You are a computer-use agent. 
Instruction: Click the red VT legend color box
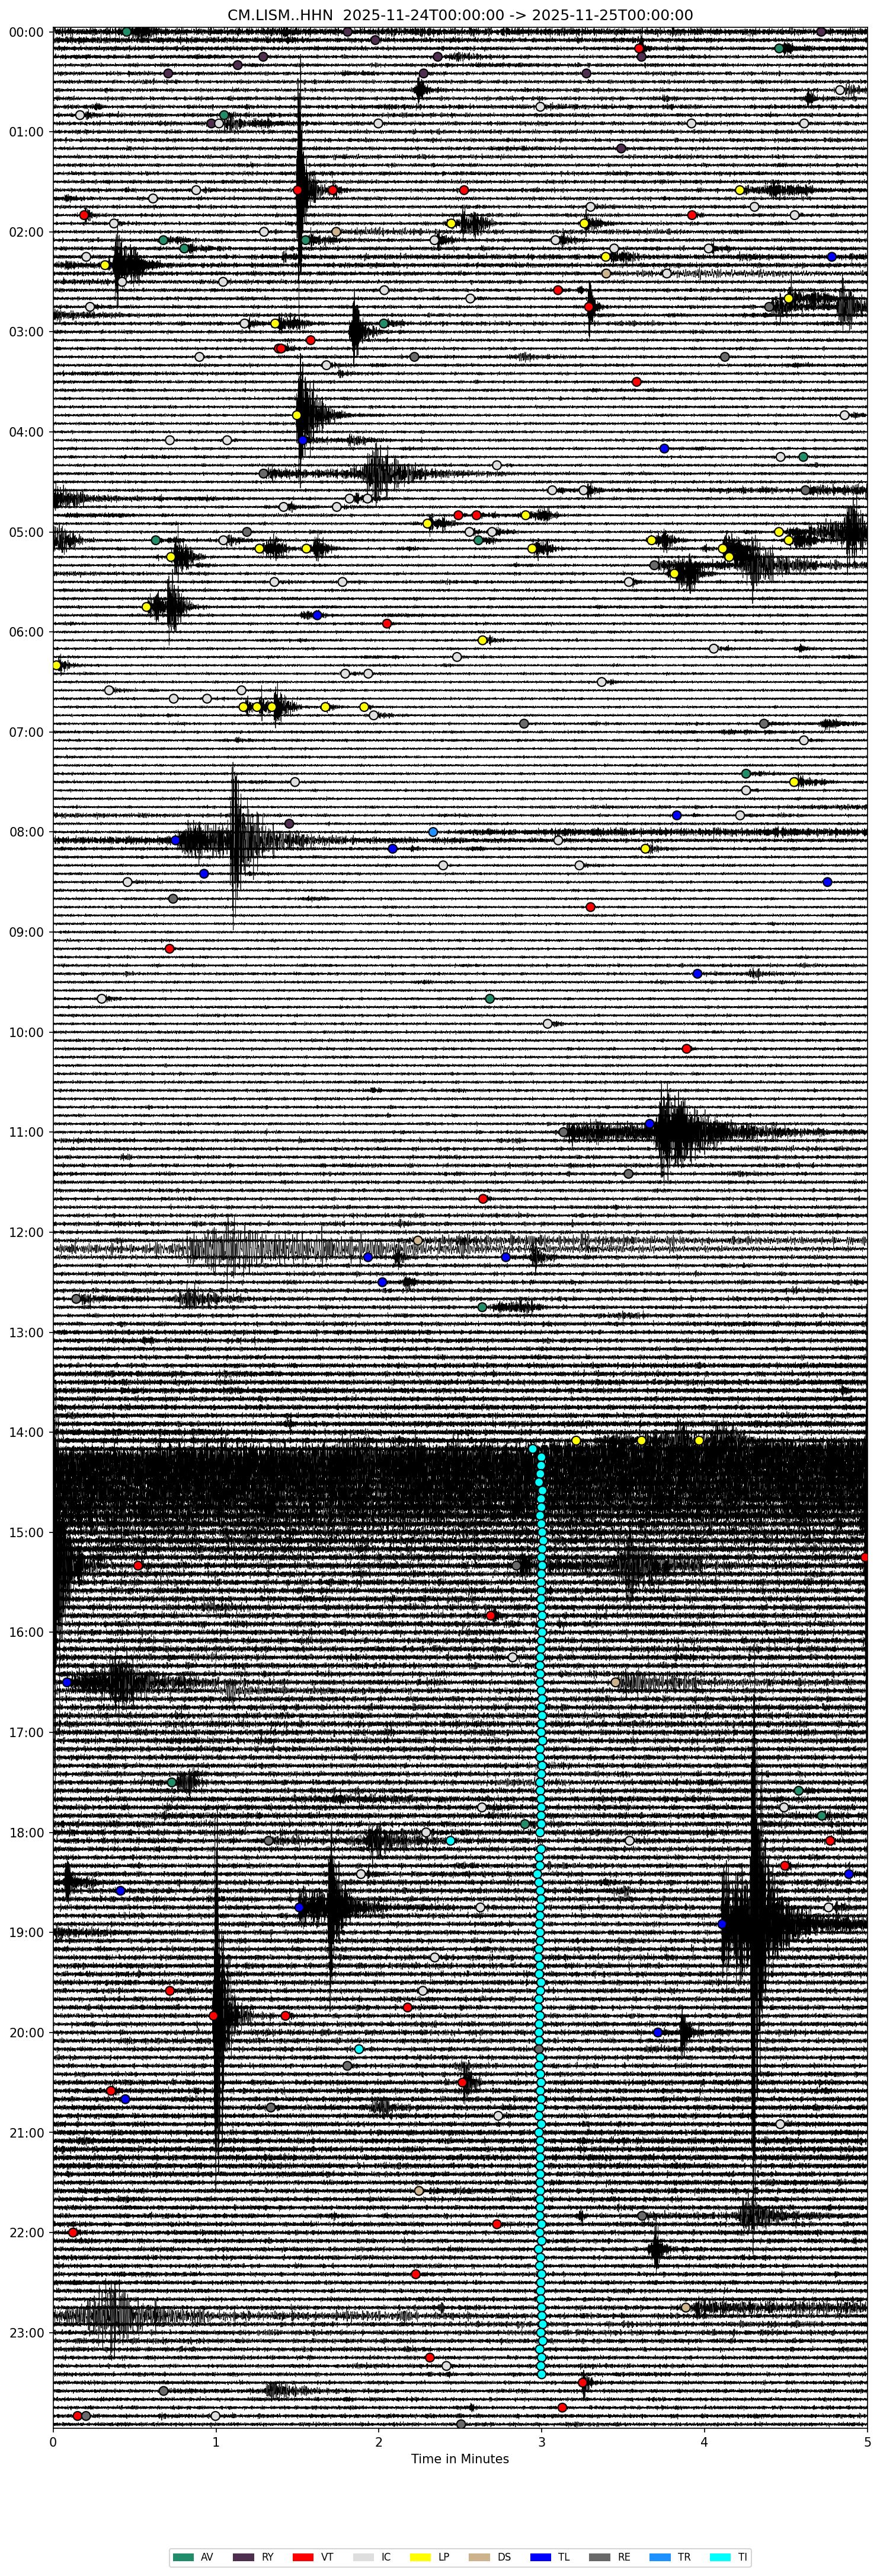(303, 2557)
